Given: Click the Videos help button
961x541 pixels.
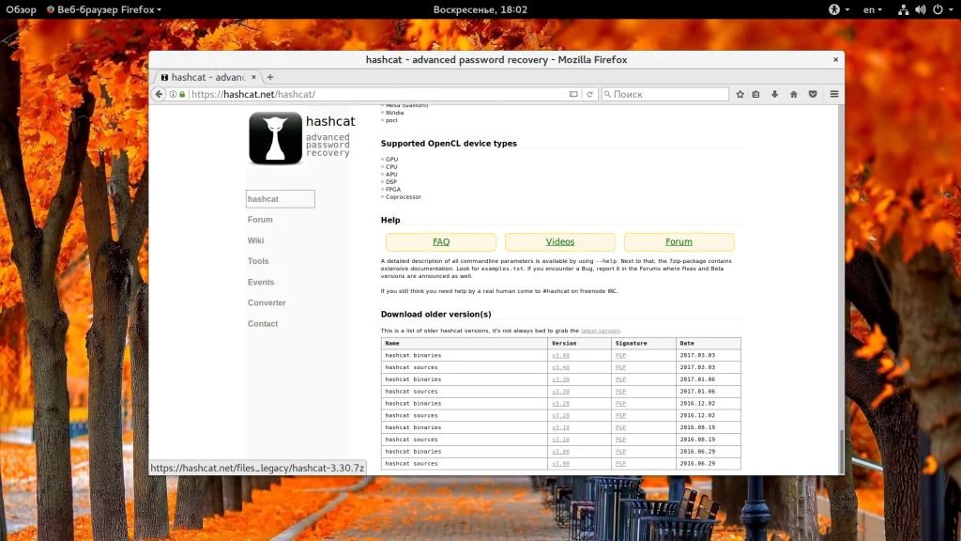Looking at the screenshot, I should coord(560,241).
